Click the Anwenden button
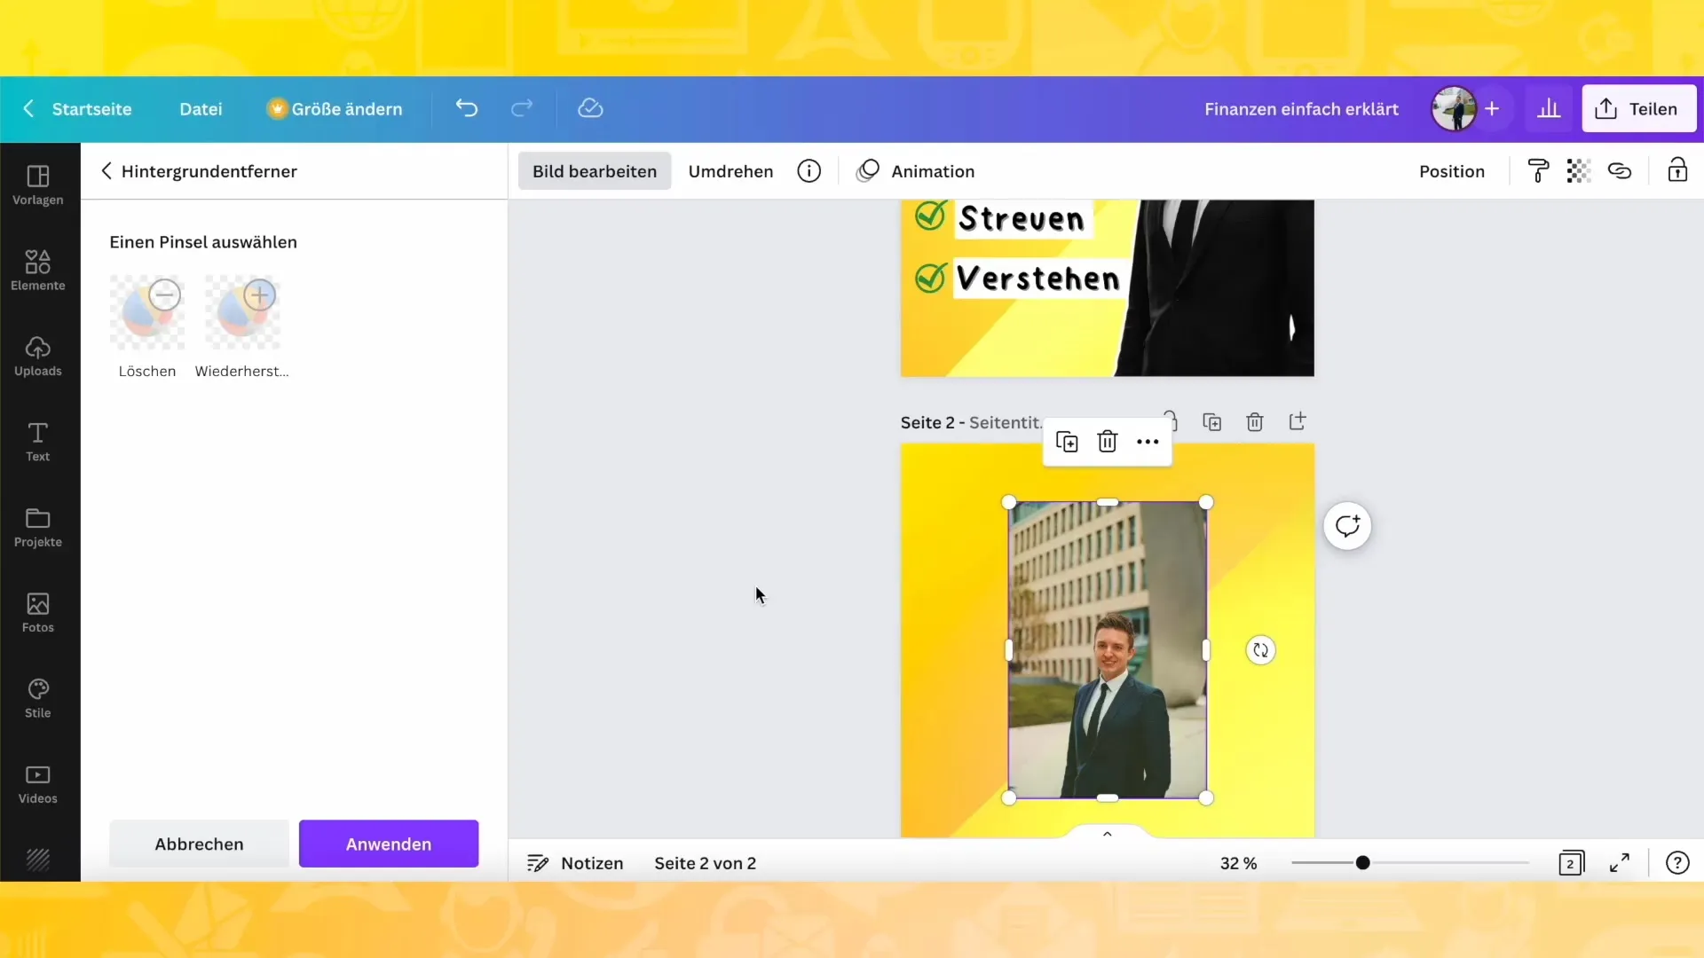This screenshot has height=958, width=1704. tap(389, 844)
